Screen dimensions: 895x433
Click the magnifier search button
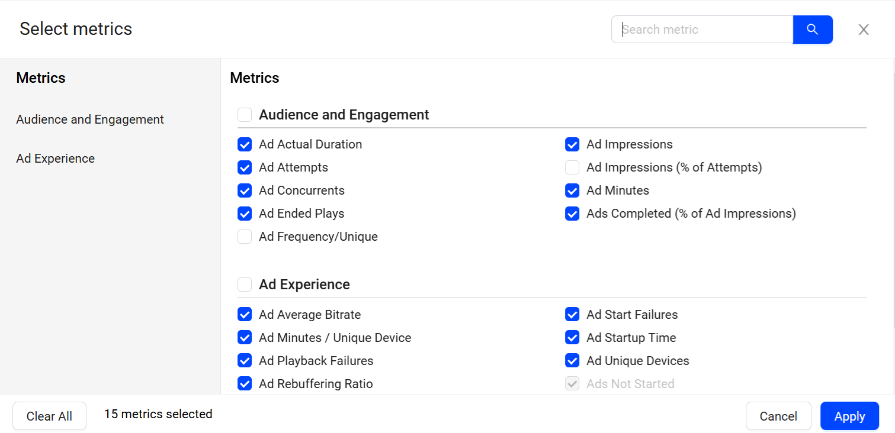pos(812,30)
